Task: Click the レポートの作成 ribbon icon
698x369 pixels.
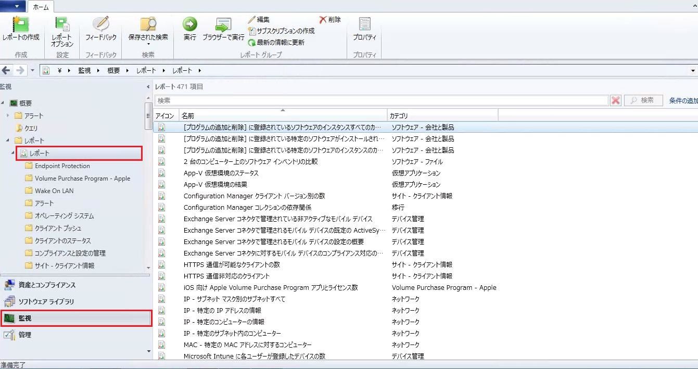Action: pos(21,29)
